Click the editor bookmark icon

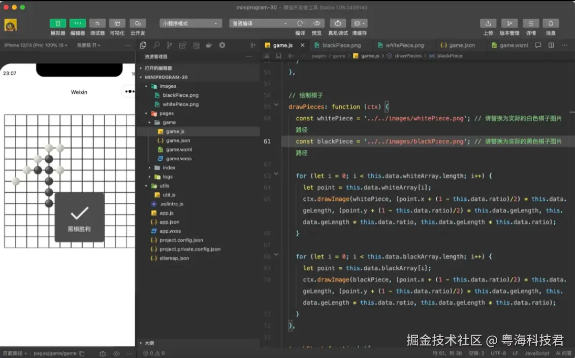point(279,56)
